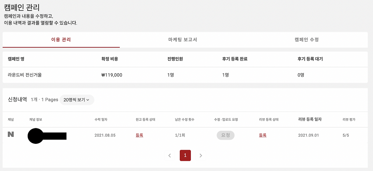Open the 등록 link under 리뷰 등록 상태
This screenshot has width=373, height=171.
pos(262,135)
